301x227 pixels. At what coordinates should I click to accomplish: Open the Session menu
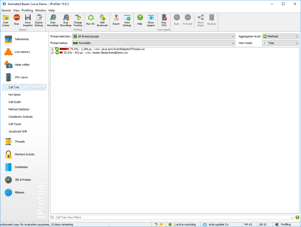(x=6, y=10)
